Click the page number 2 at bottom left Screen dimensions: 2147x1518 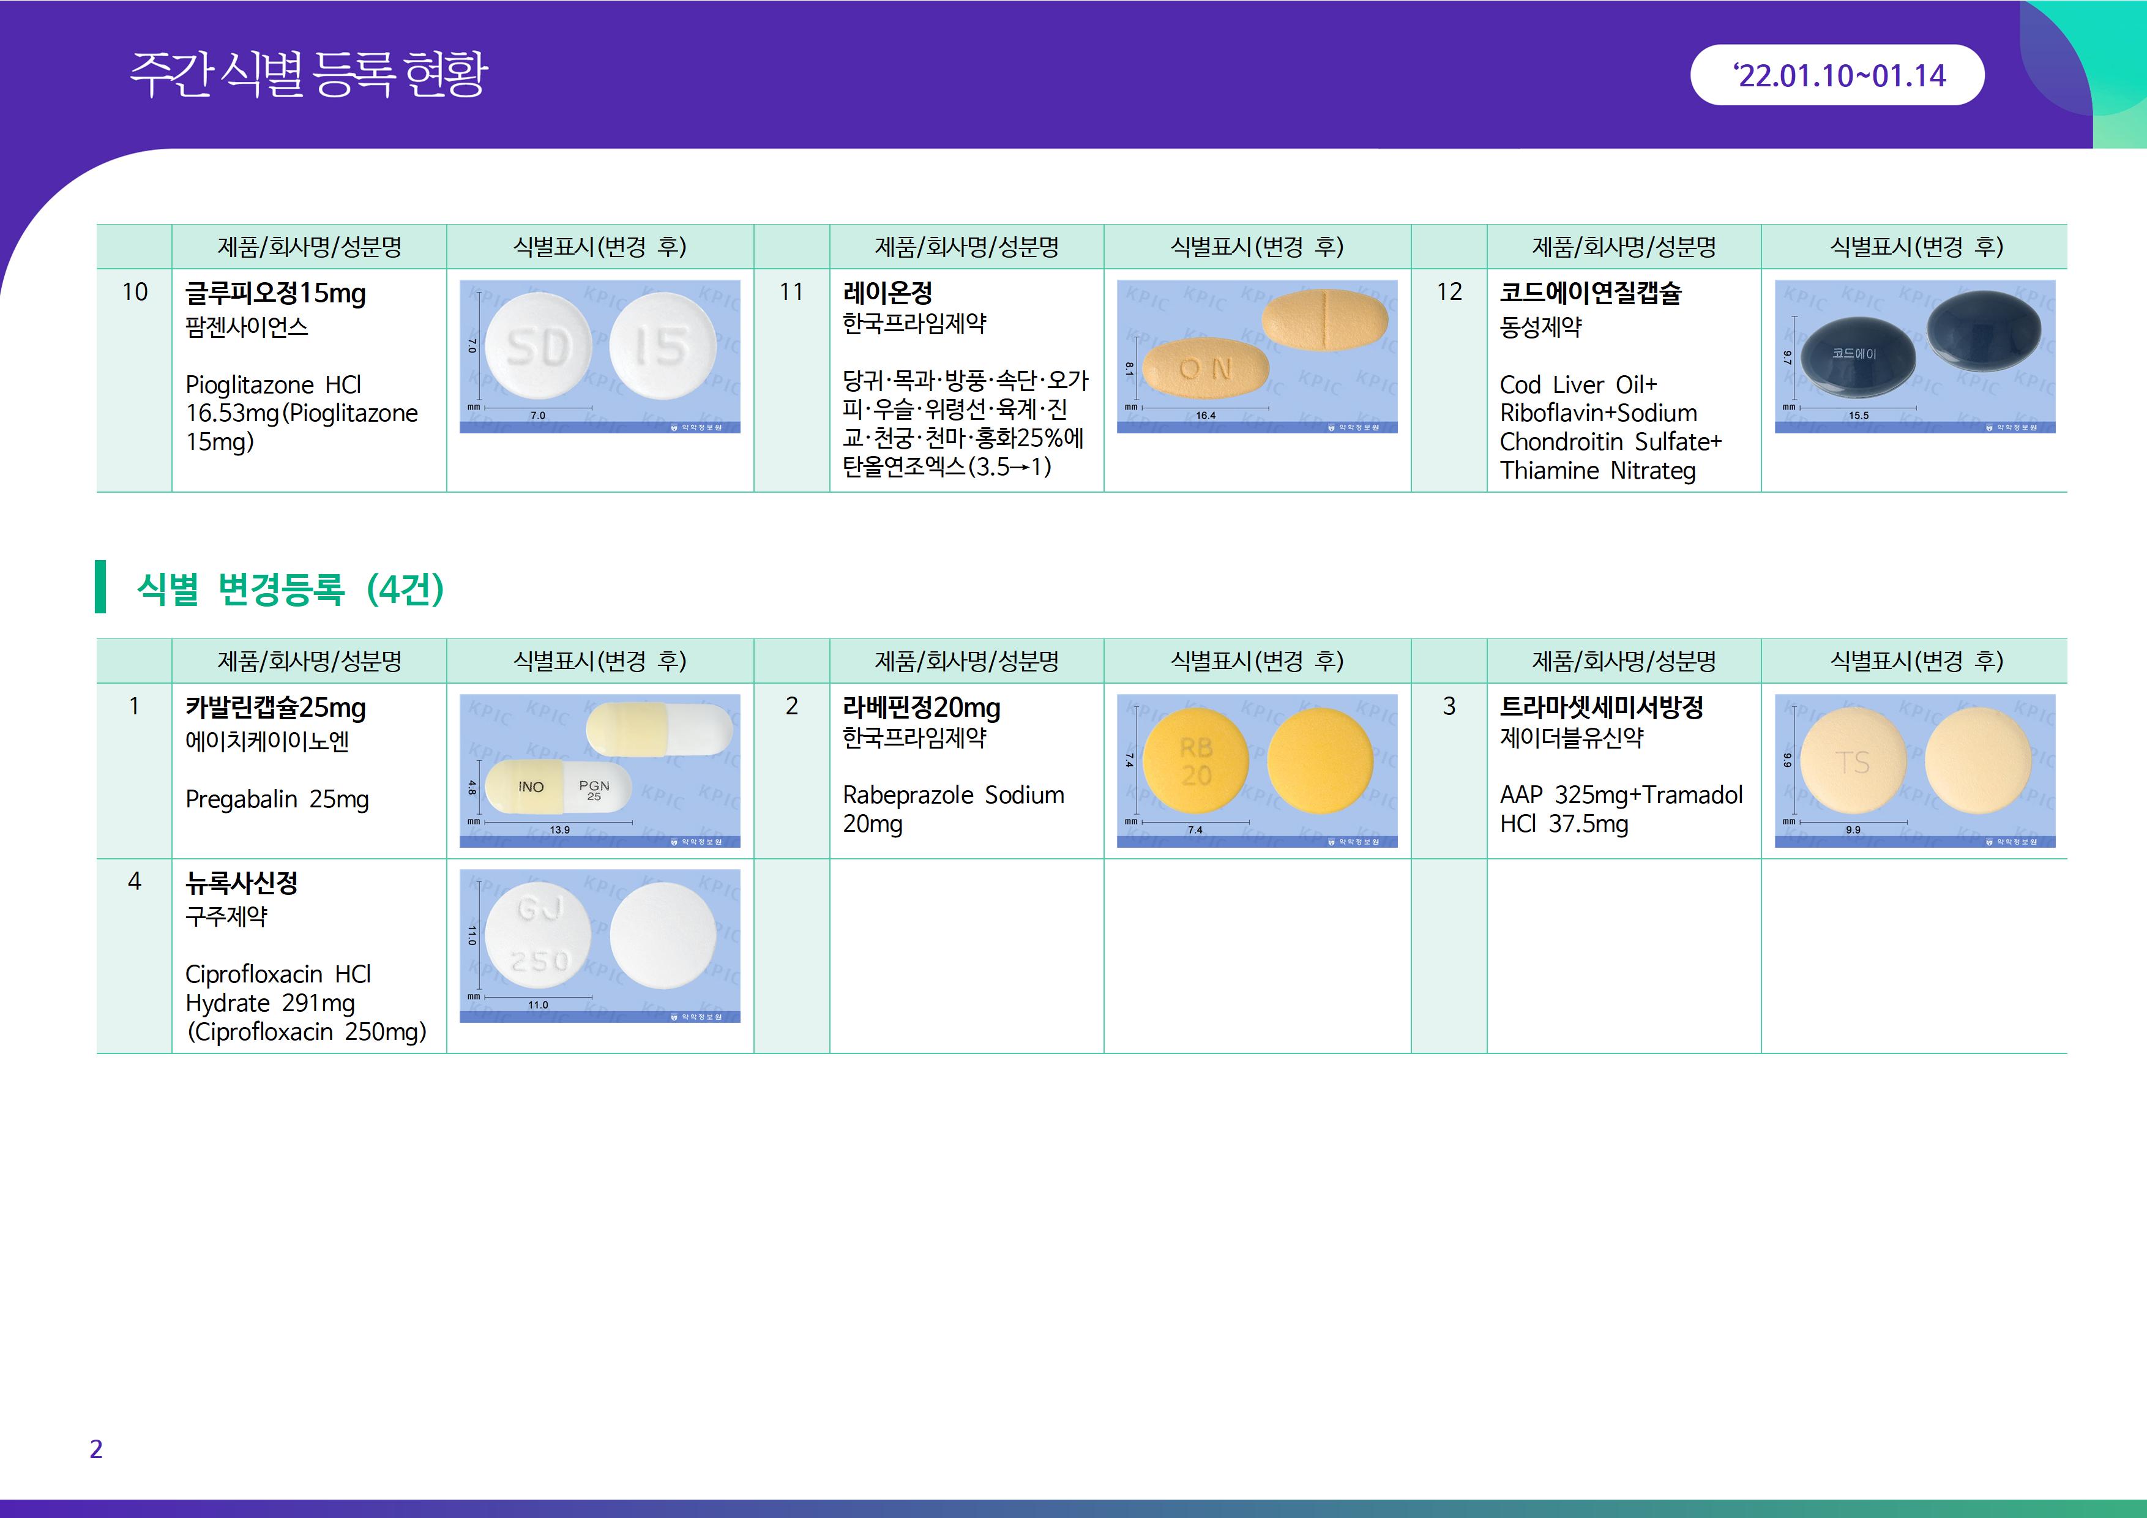[x=95, y=1449]
